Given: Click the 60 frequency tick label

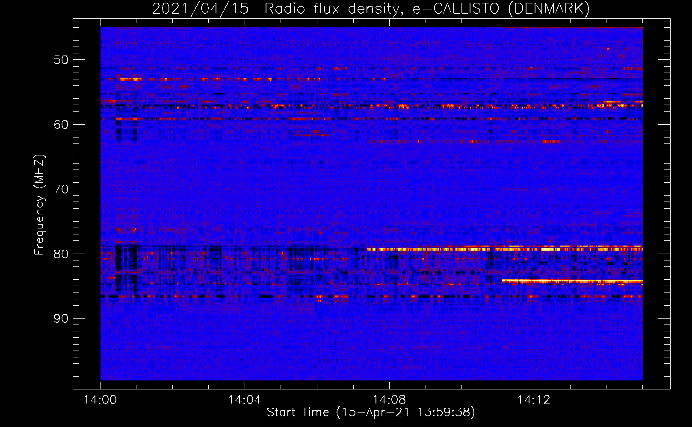Looking at the screenshot, I should pyautogui.click(x=61, y=124).
